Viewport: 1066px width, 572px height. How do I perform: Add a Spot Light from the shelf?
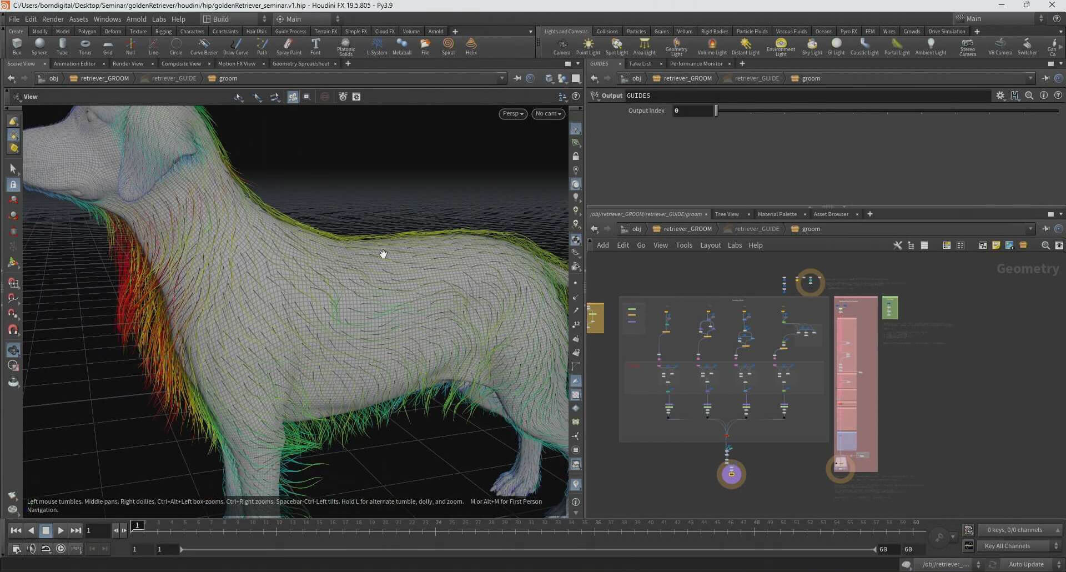[x=616, y=46]
